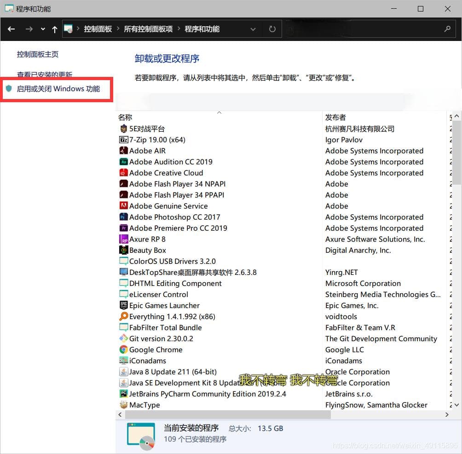The image size is (462, 454).
Task: Click Java 8 Update 211 icon
Action: pos(123,372)
